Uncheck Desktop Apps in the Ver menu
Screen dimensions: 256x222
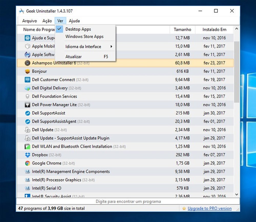[x=78, y=29]
